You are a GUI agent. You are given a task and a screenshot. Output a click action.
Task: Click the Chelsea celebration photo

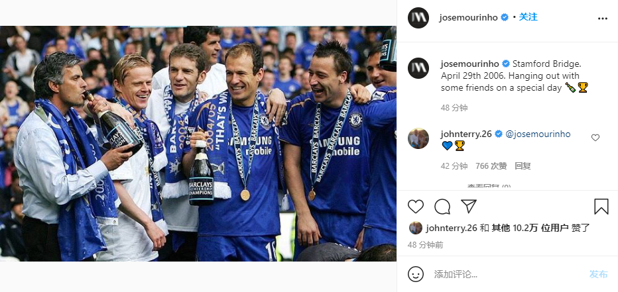point(198,144)
